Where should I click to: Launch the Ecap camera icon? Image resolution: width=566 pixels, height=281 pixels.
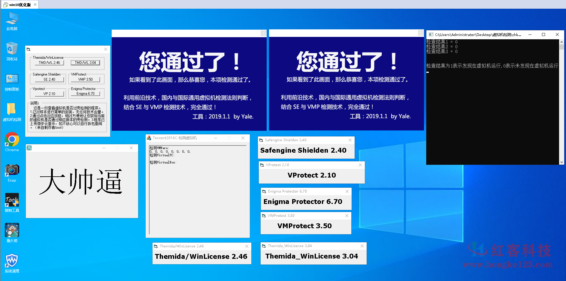coord(12,173)
